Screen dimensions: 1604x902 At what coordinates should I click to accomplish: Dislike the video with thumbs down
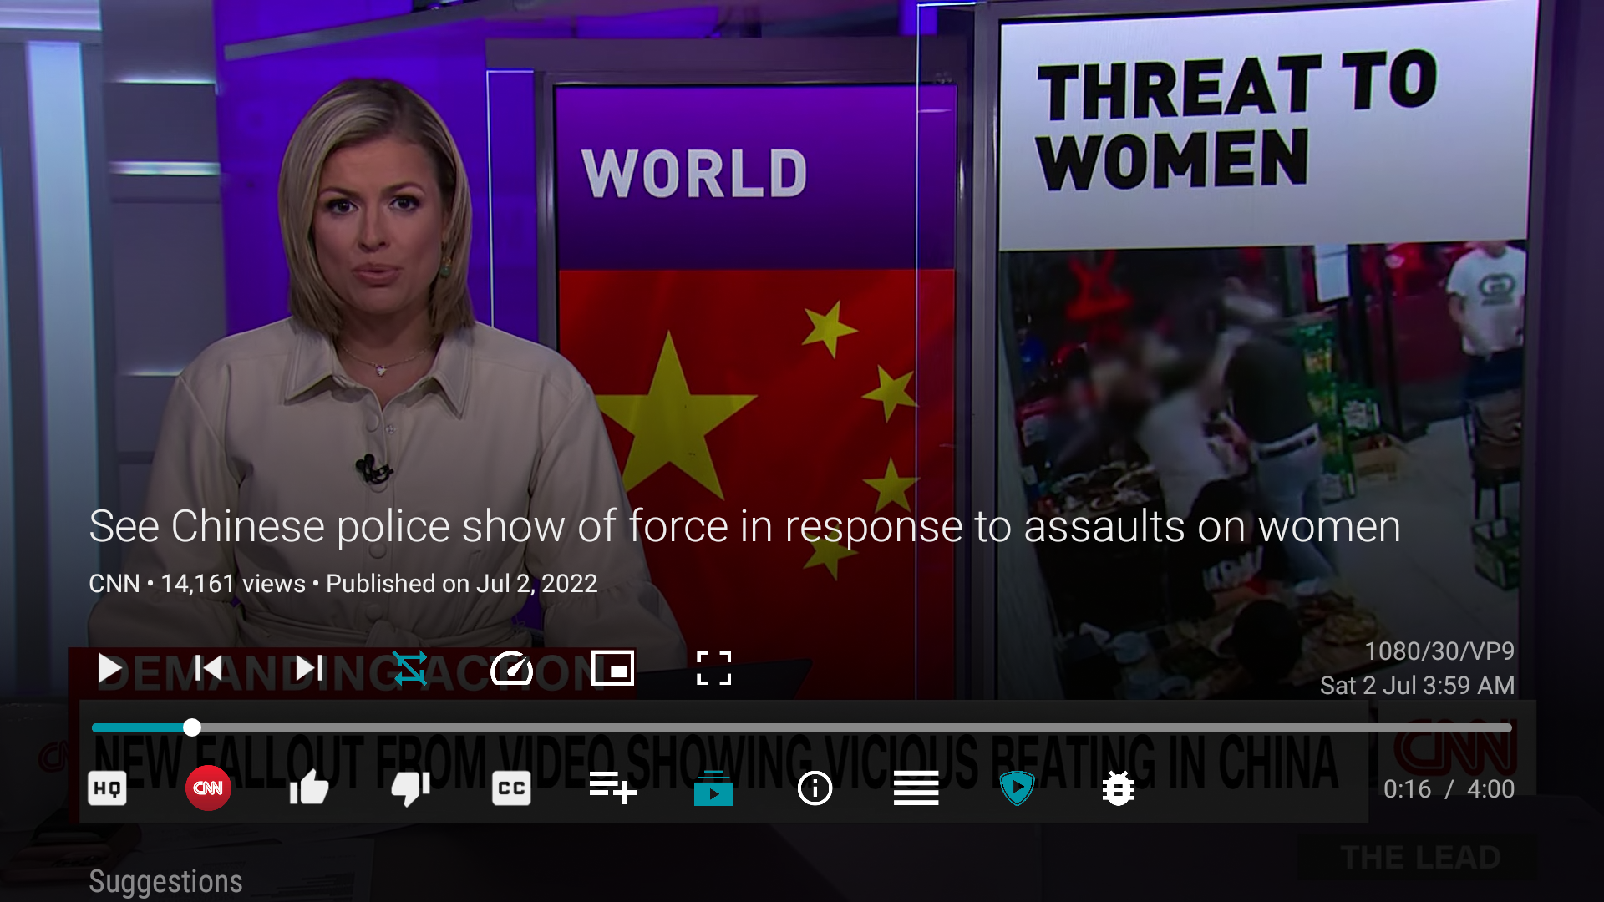(x=410, y=788)
